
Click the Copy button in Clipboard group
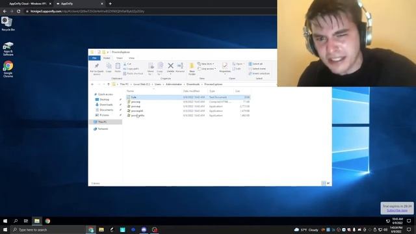pos(109,68)
